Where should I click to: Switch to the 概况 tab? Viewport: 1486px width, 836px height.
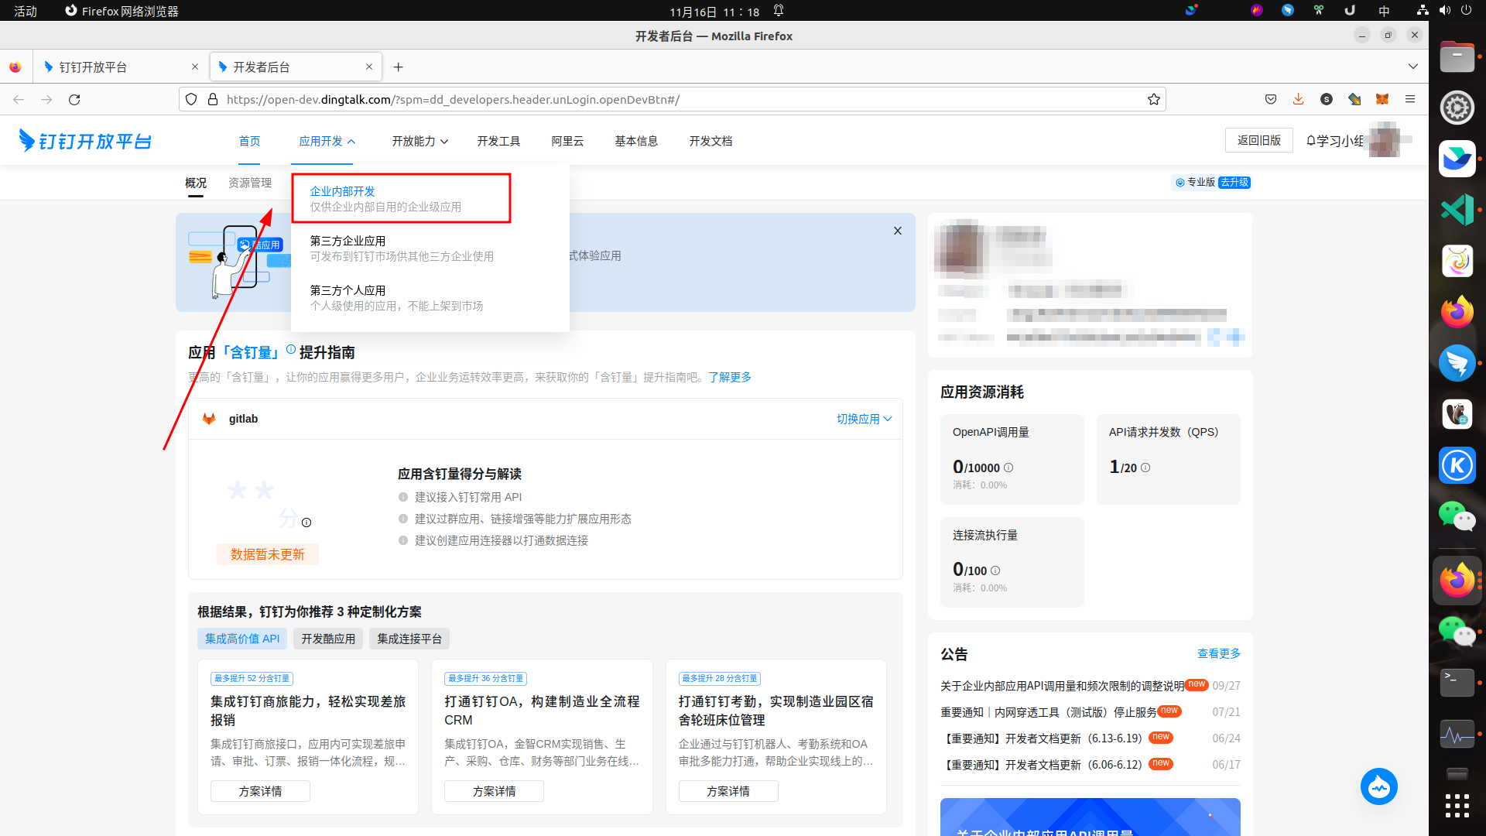[x=196, y=183]
